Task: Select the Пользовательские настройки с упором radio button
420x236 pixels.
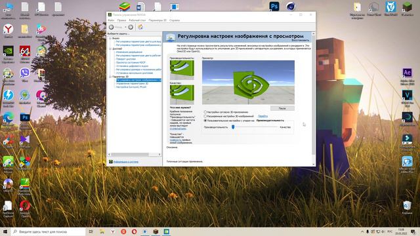Action: pos(205,121)
